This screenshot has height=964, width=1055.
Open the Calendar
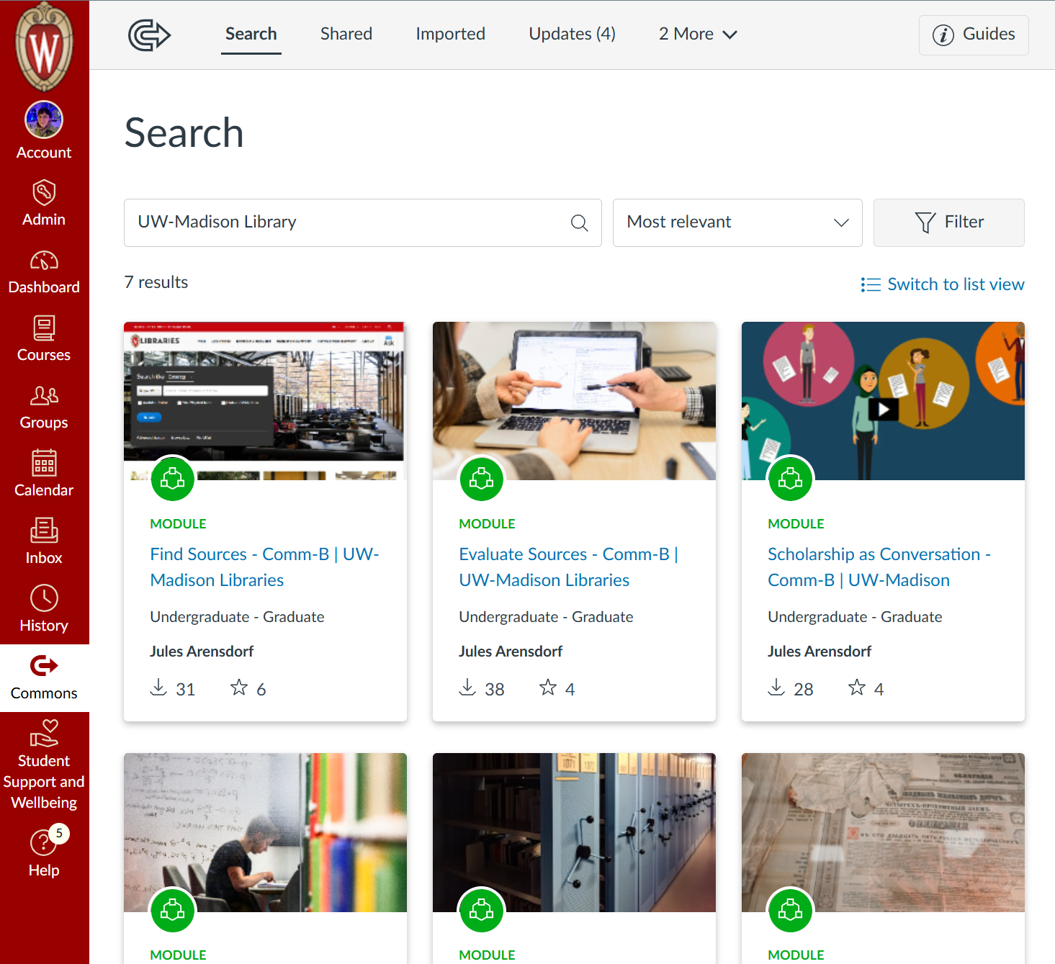coord(44,475)
